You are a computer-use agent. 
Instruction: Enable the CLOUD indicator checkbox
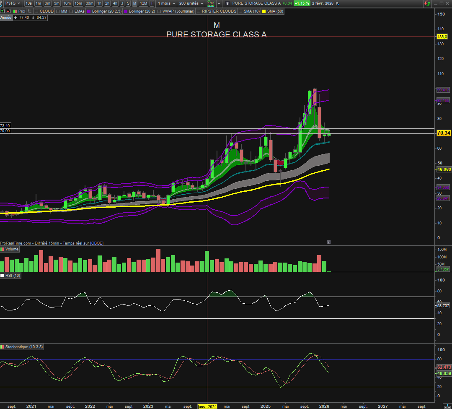pyautogui.click(x=36, y=11)
